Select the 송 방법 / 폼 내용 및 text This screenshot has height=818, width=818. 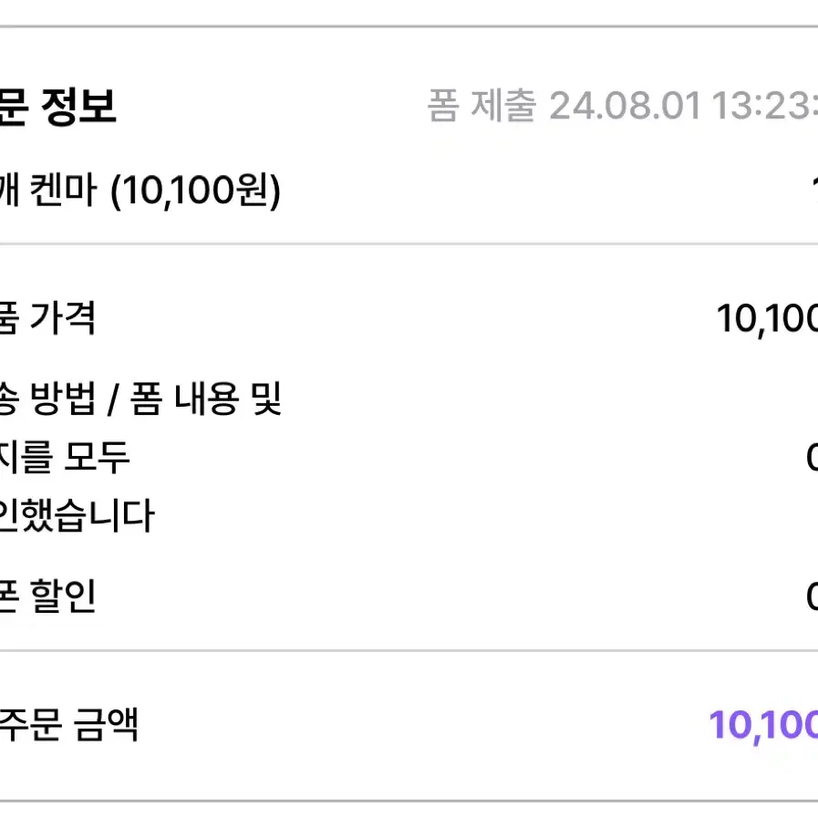[140, 398]
